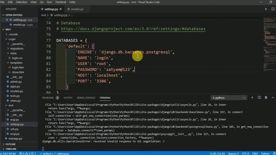The height and width of the screenshot is (155, 276).
Task: Show the PROBLEMS panel tab
Action: pyautogui.click(x=48, y=98)
